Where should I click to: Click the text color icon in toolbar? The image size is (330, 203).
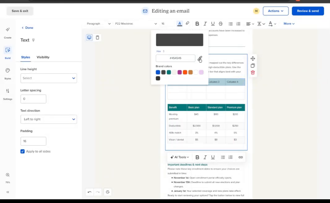tap(180, 24)
